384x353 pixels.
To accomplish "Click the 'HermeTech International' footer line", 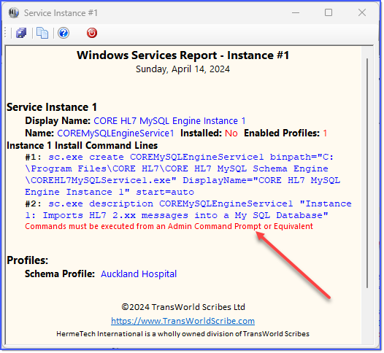I will click(x=183, y=334).
